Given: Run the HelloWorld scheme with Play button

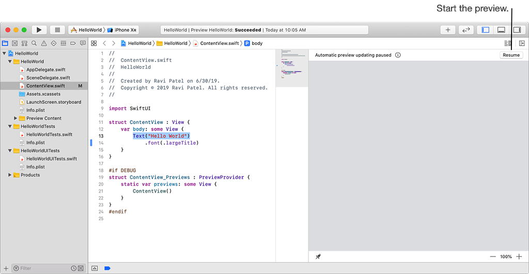Looking at the screenshot, I should pos(39,30).
